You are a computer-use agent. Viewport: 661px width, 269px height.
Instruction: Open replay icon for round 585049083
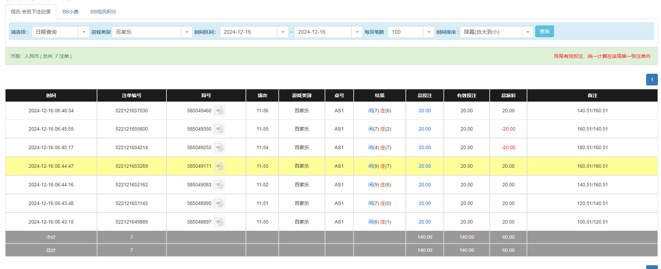(x=219, y=185)
